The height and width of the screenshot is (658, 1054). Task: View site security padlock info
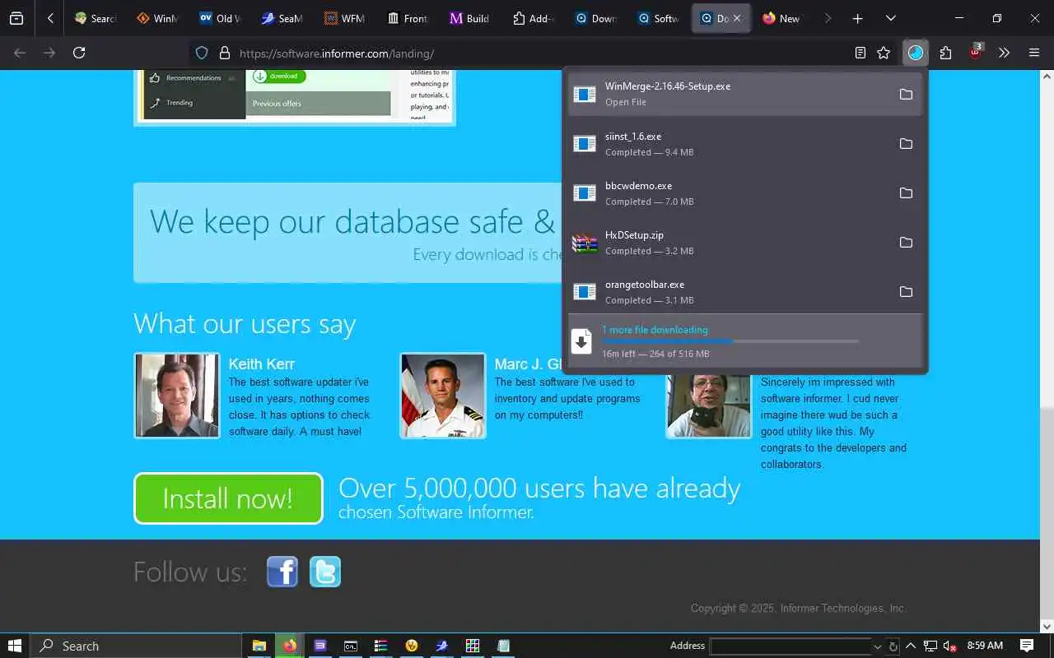224,53
